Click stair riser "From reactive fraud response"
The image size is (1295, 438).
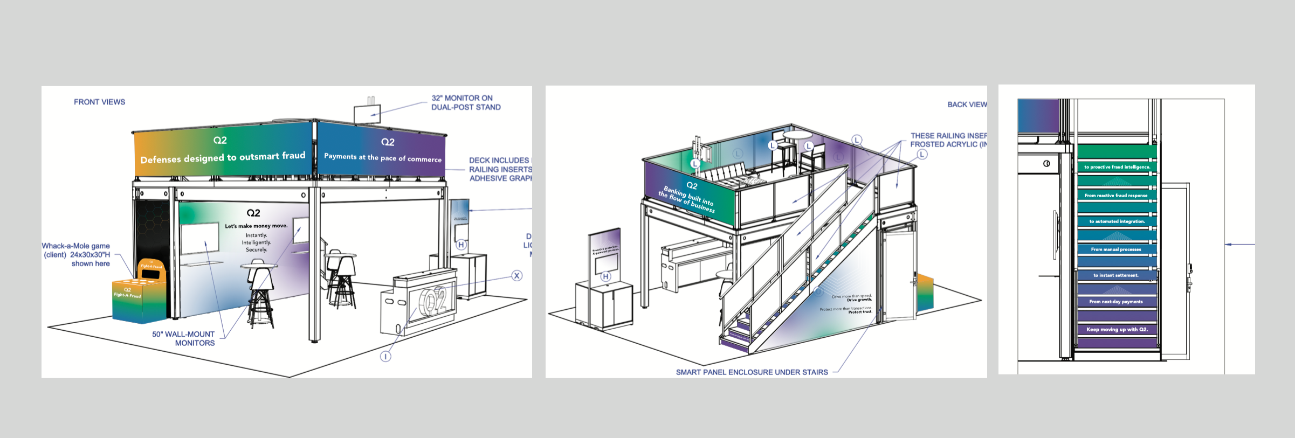pos(1116,196)
